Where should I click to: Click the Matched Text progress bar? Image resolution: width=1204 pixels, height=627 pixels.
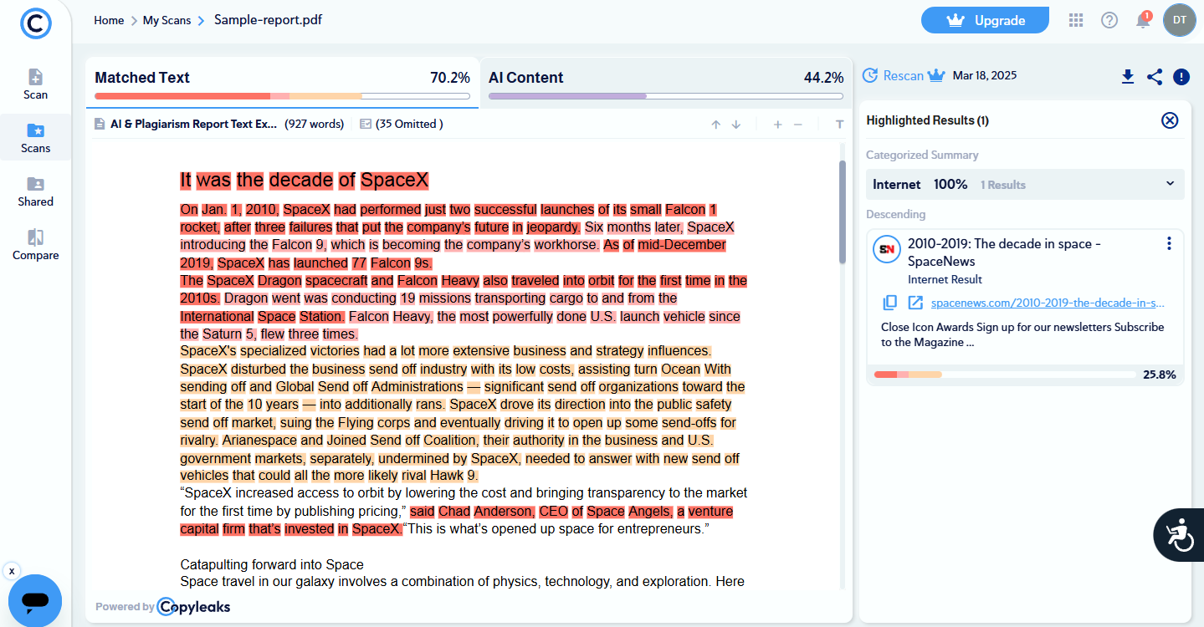[x=282, y=96]
